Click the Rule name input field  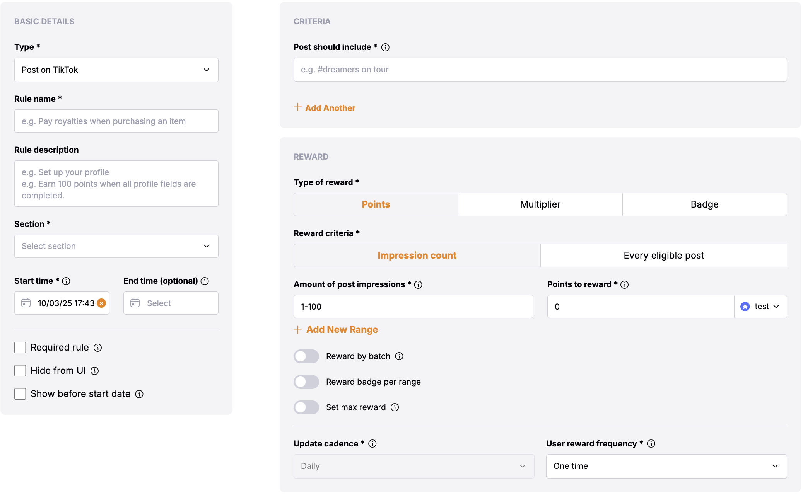pyautogui.click(x=116, y=121)
